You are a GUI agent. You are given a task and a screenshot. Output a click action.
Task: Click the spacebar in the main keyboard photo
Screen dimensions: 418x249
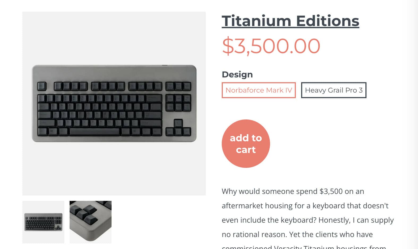pos(95,131)
